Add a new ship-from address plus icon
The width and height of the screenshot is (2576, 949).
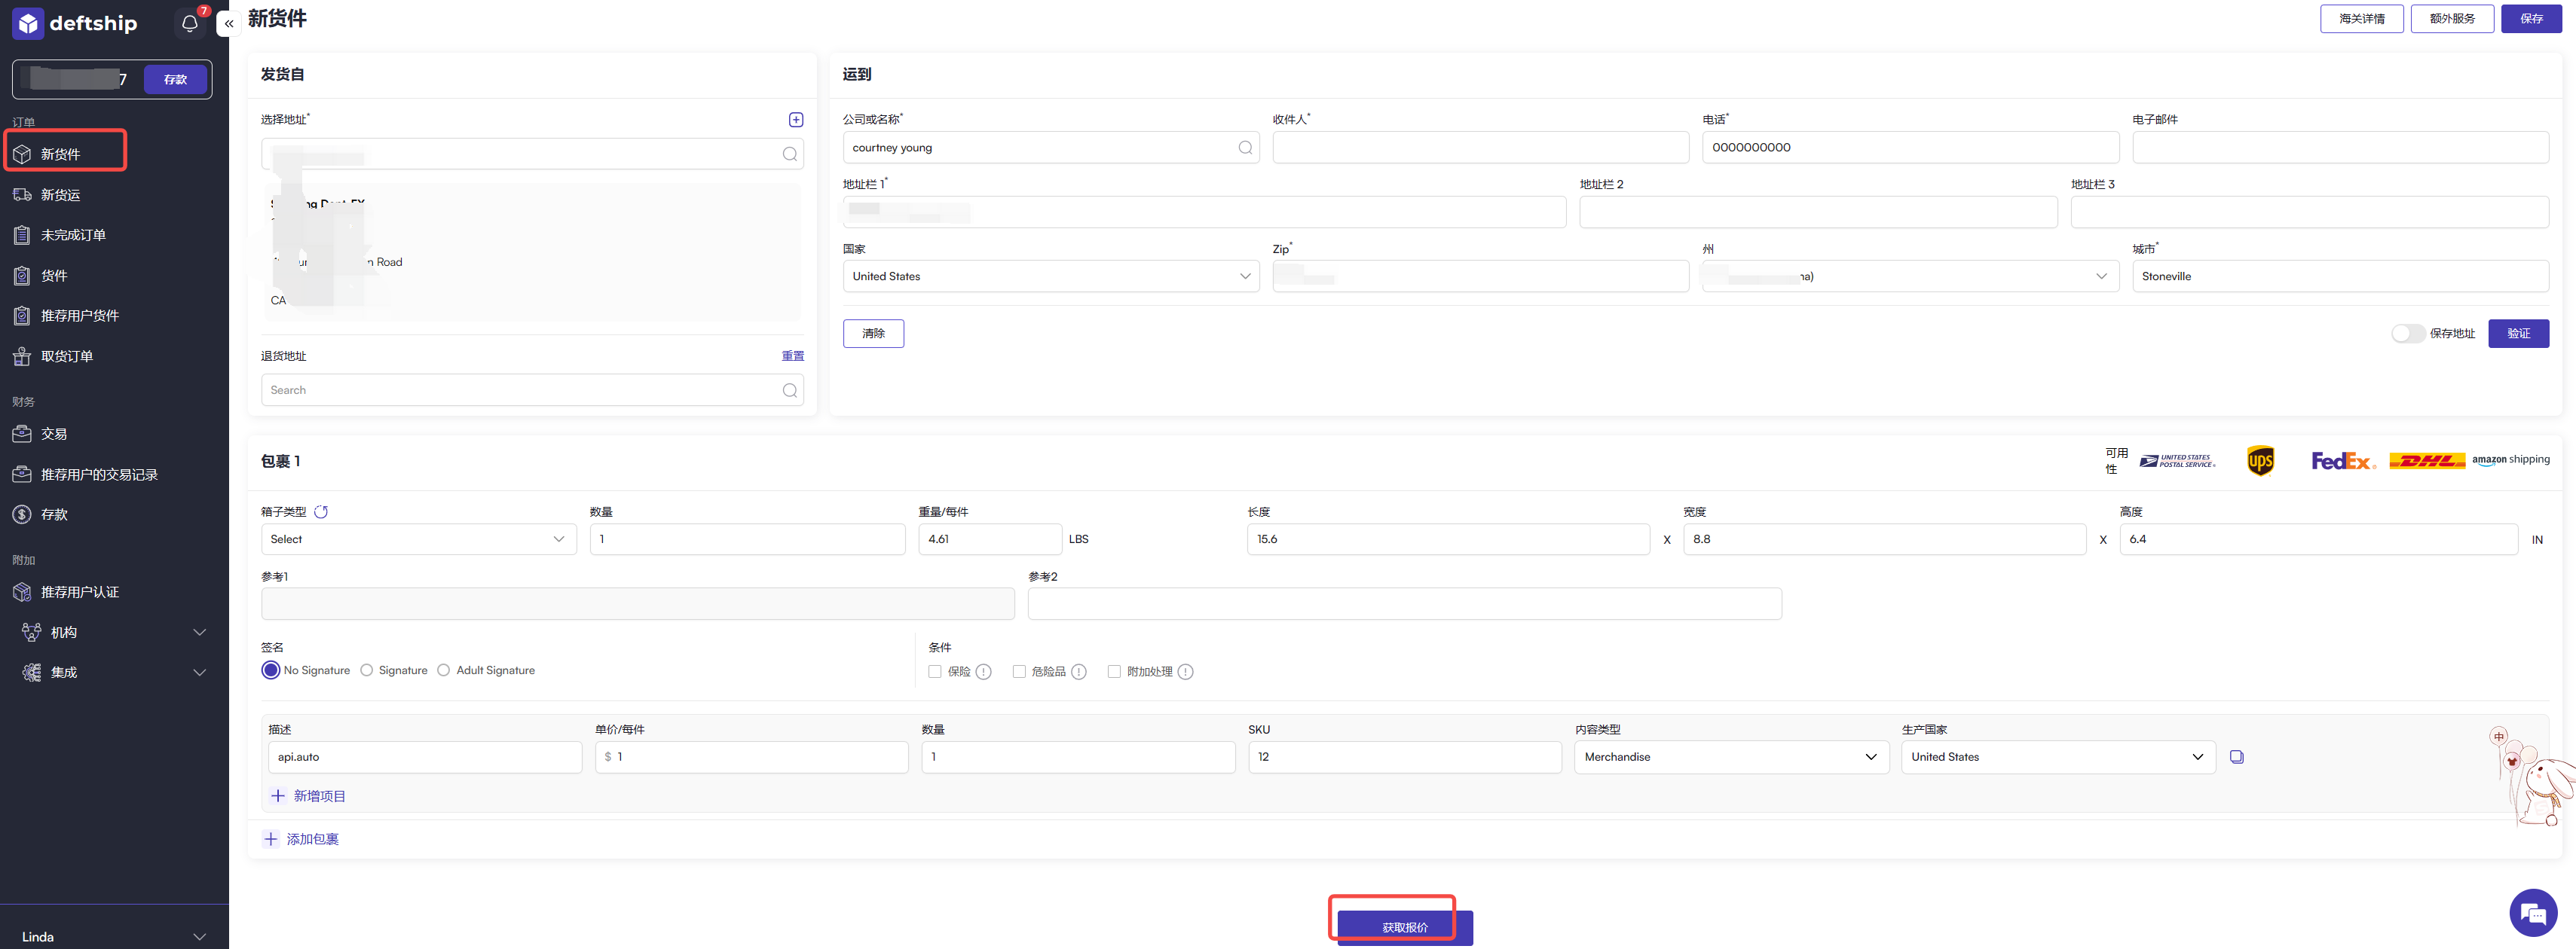pyautogui.click(x=796, y=120)
